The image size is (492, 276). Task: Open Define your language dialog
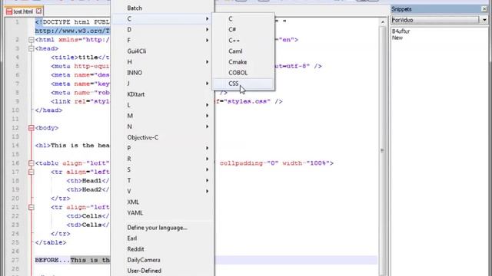(x=162, y=228)
